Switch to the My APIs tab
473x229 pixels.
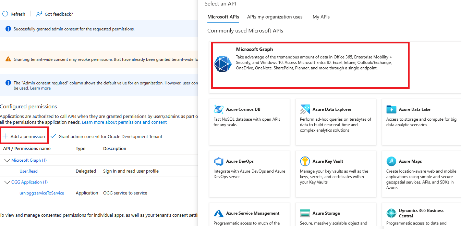pos(321,17)
